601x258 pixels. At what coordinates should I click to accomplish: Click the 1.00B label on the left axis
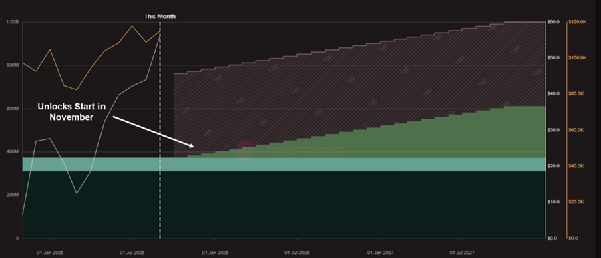tap(12, 22)
